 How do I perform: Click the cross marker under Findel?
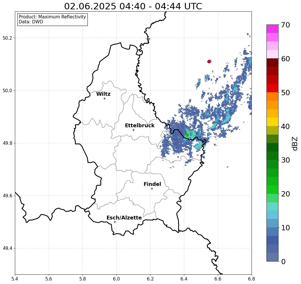(152, 189)
